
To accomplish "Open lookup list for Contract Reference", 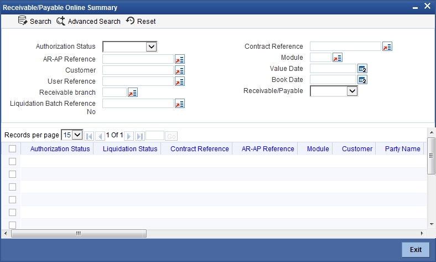I will tap(387, 47).
